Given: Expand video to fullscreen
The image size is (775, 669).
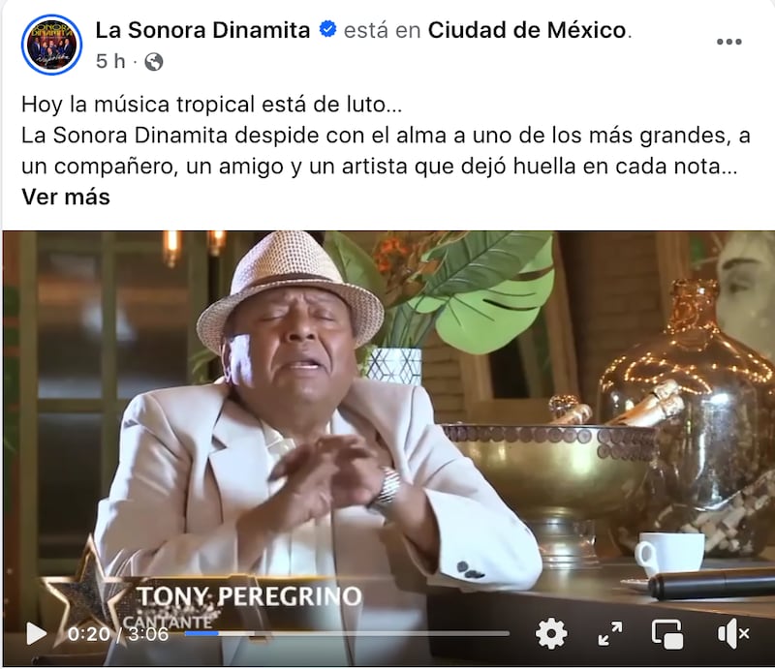Looking at the screenshot, I should pyautogui.click(x=610, y=633).
